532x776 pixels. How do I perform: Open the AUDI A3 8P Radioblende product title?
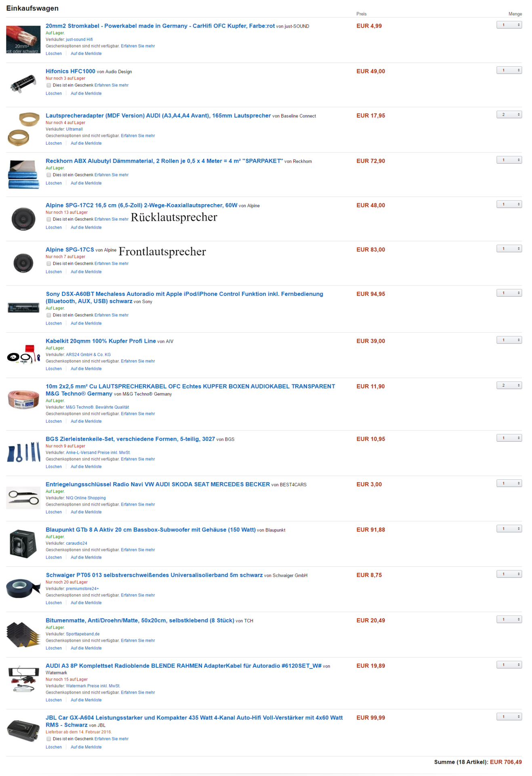click(x=183, y=666)
